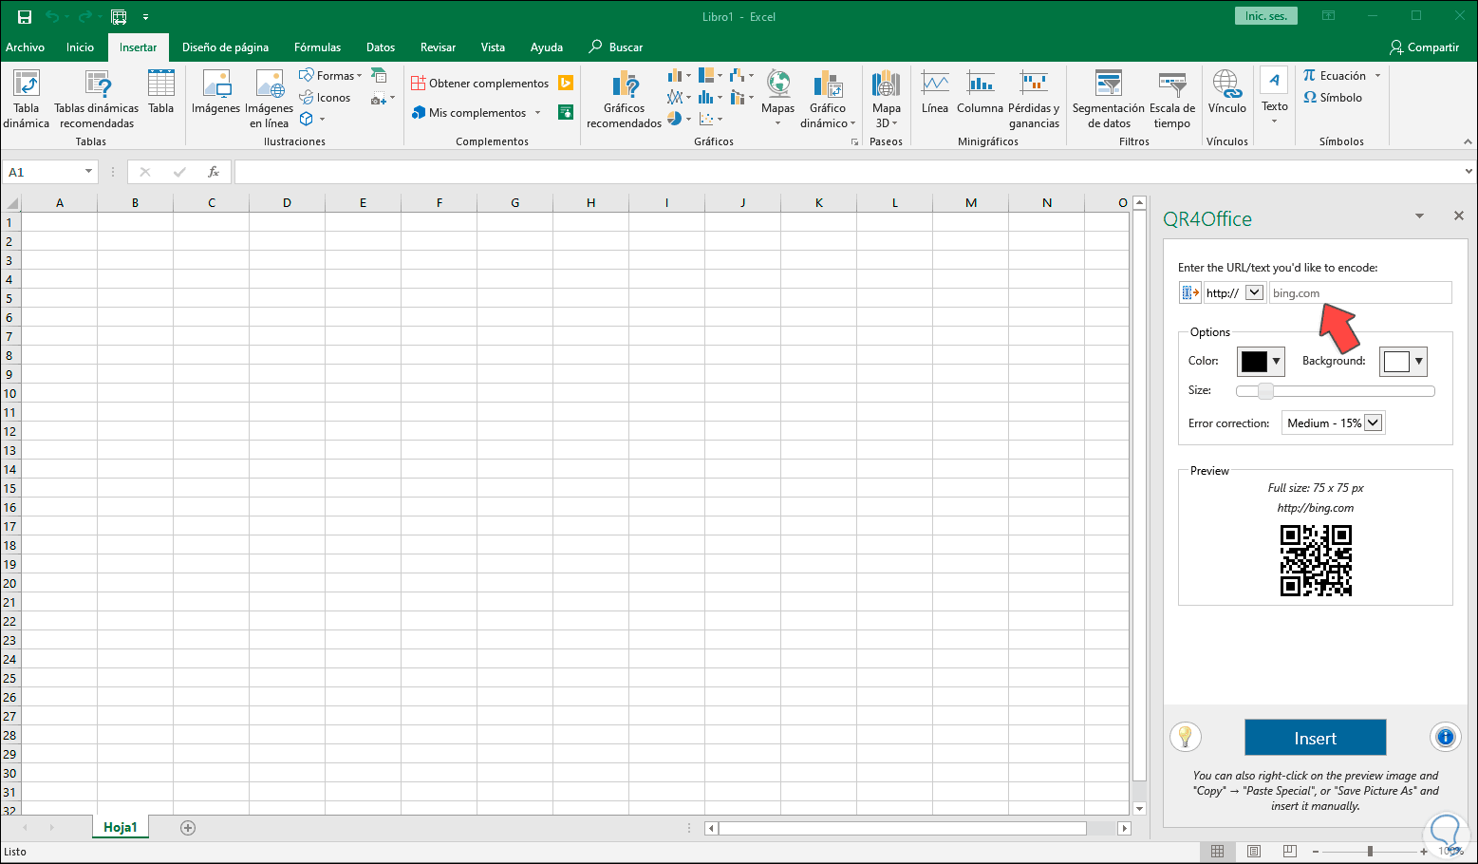Screen dimensions: 1478x864
Task: Click the Inic. ses. sign-in button
Action: pos(1266,16)
